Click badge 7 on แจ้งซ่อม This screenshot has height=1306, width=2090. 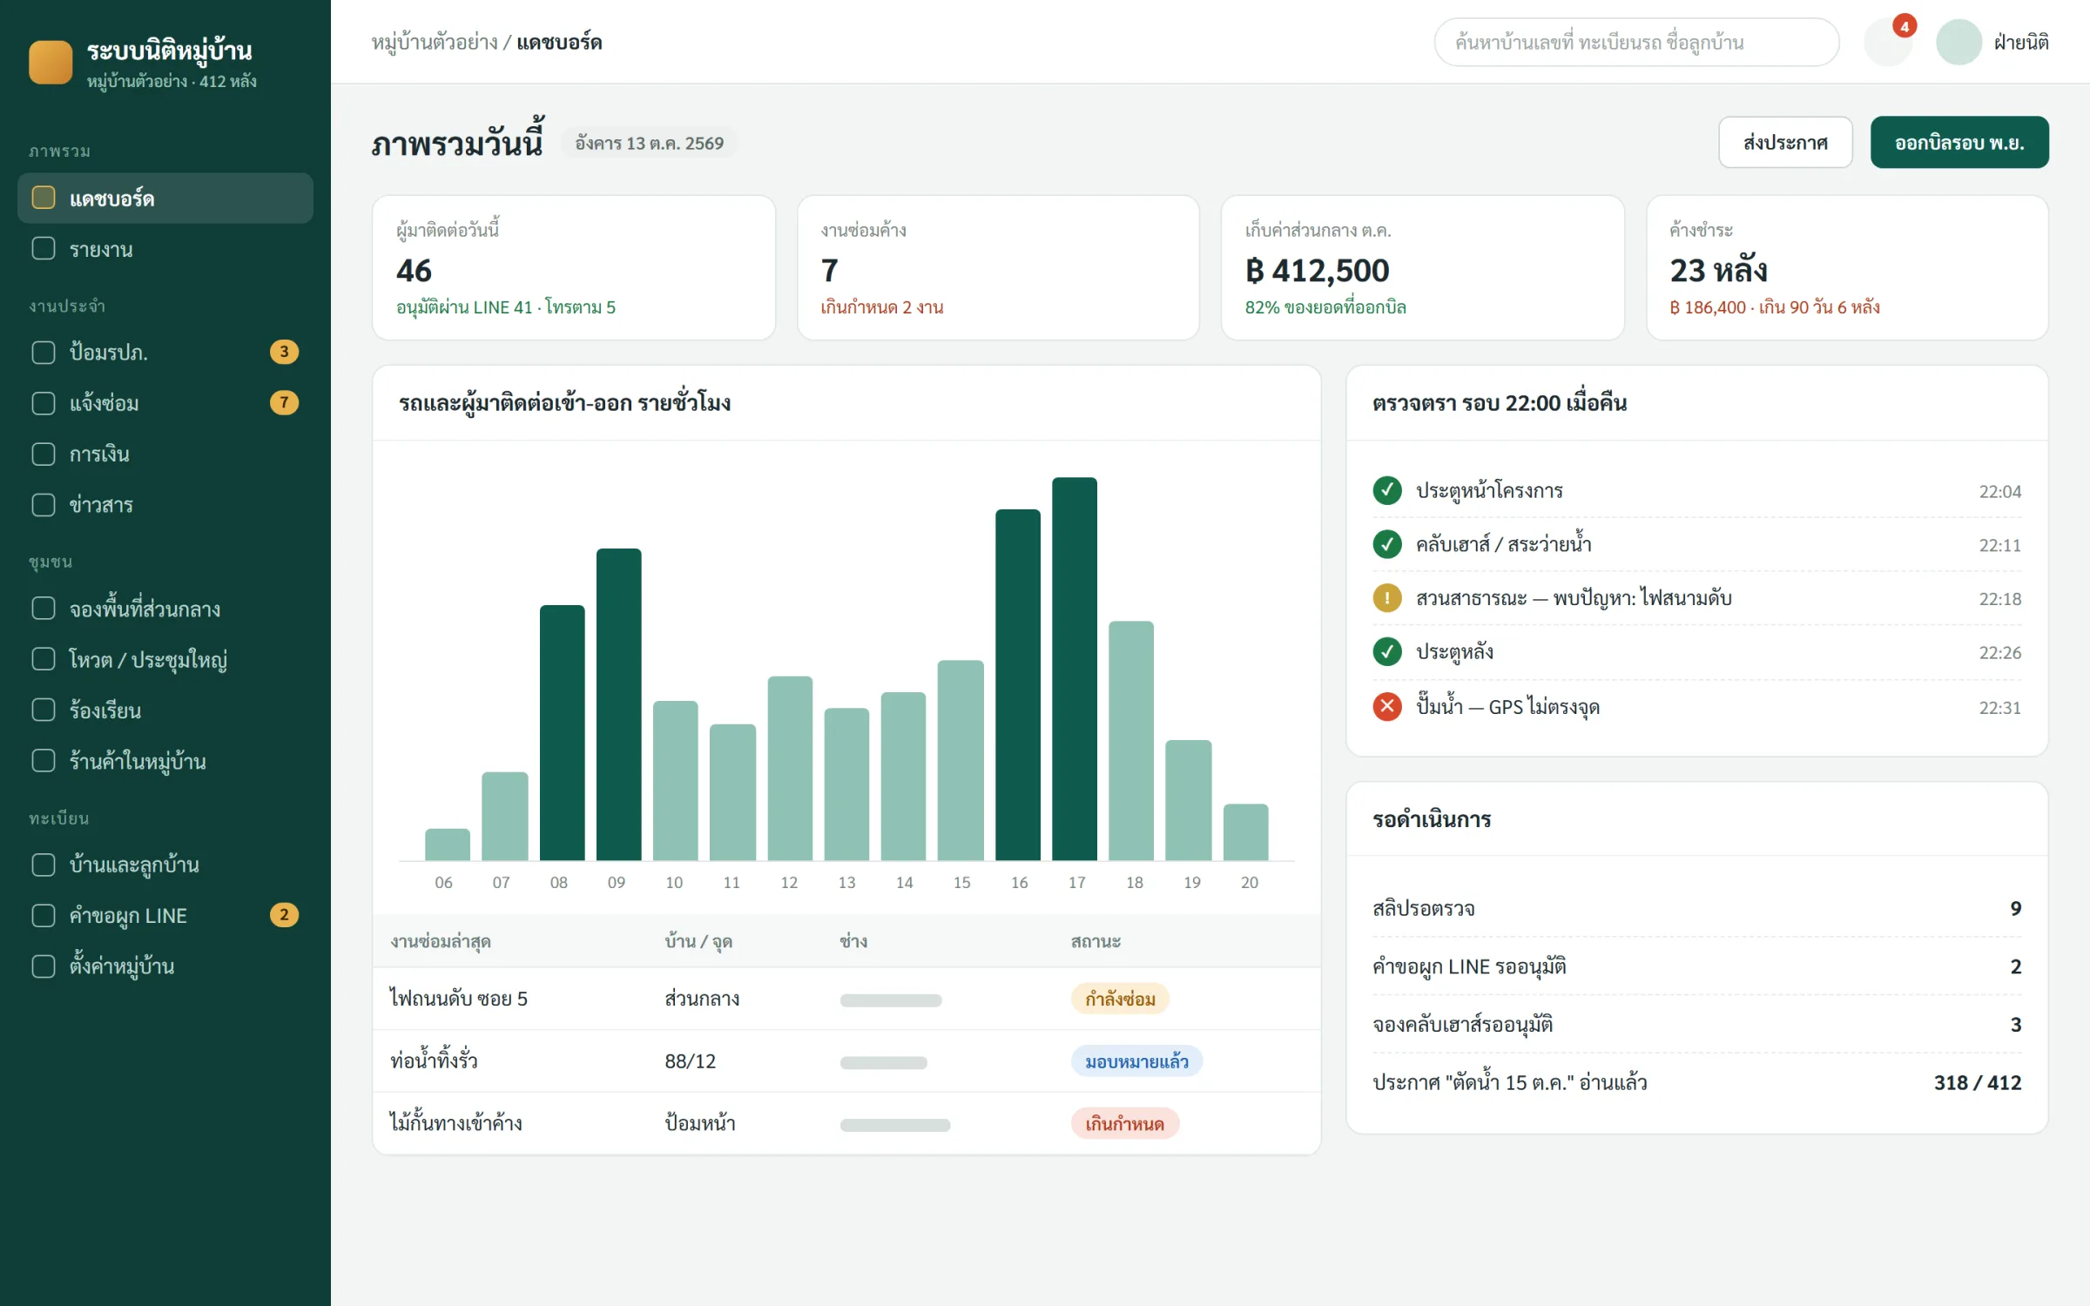(284, 402)
